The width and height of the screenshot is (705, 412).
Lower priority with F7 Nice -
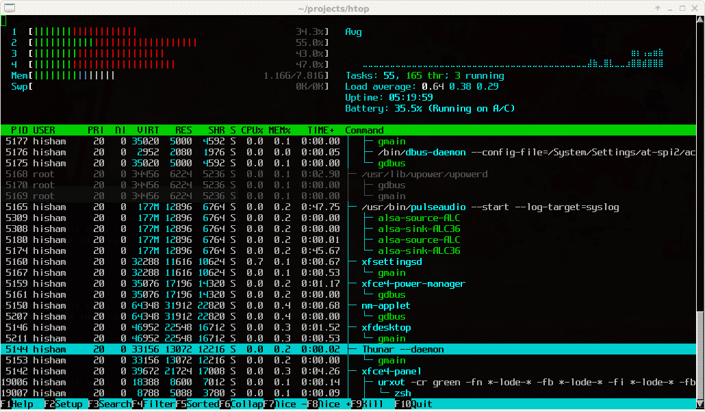(286, 404)
